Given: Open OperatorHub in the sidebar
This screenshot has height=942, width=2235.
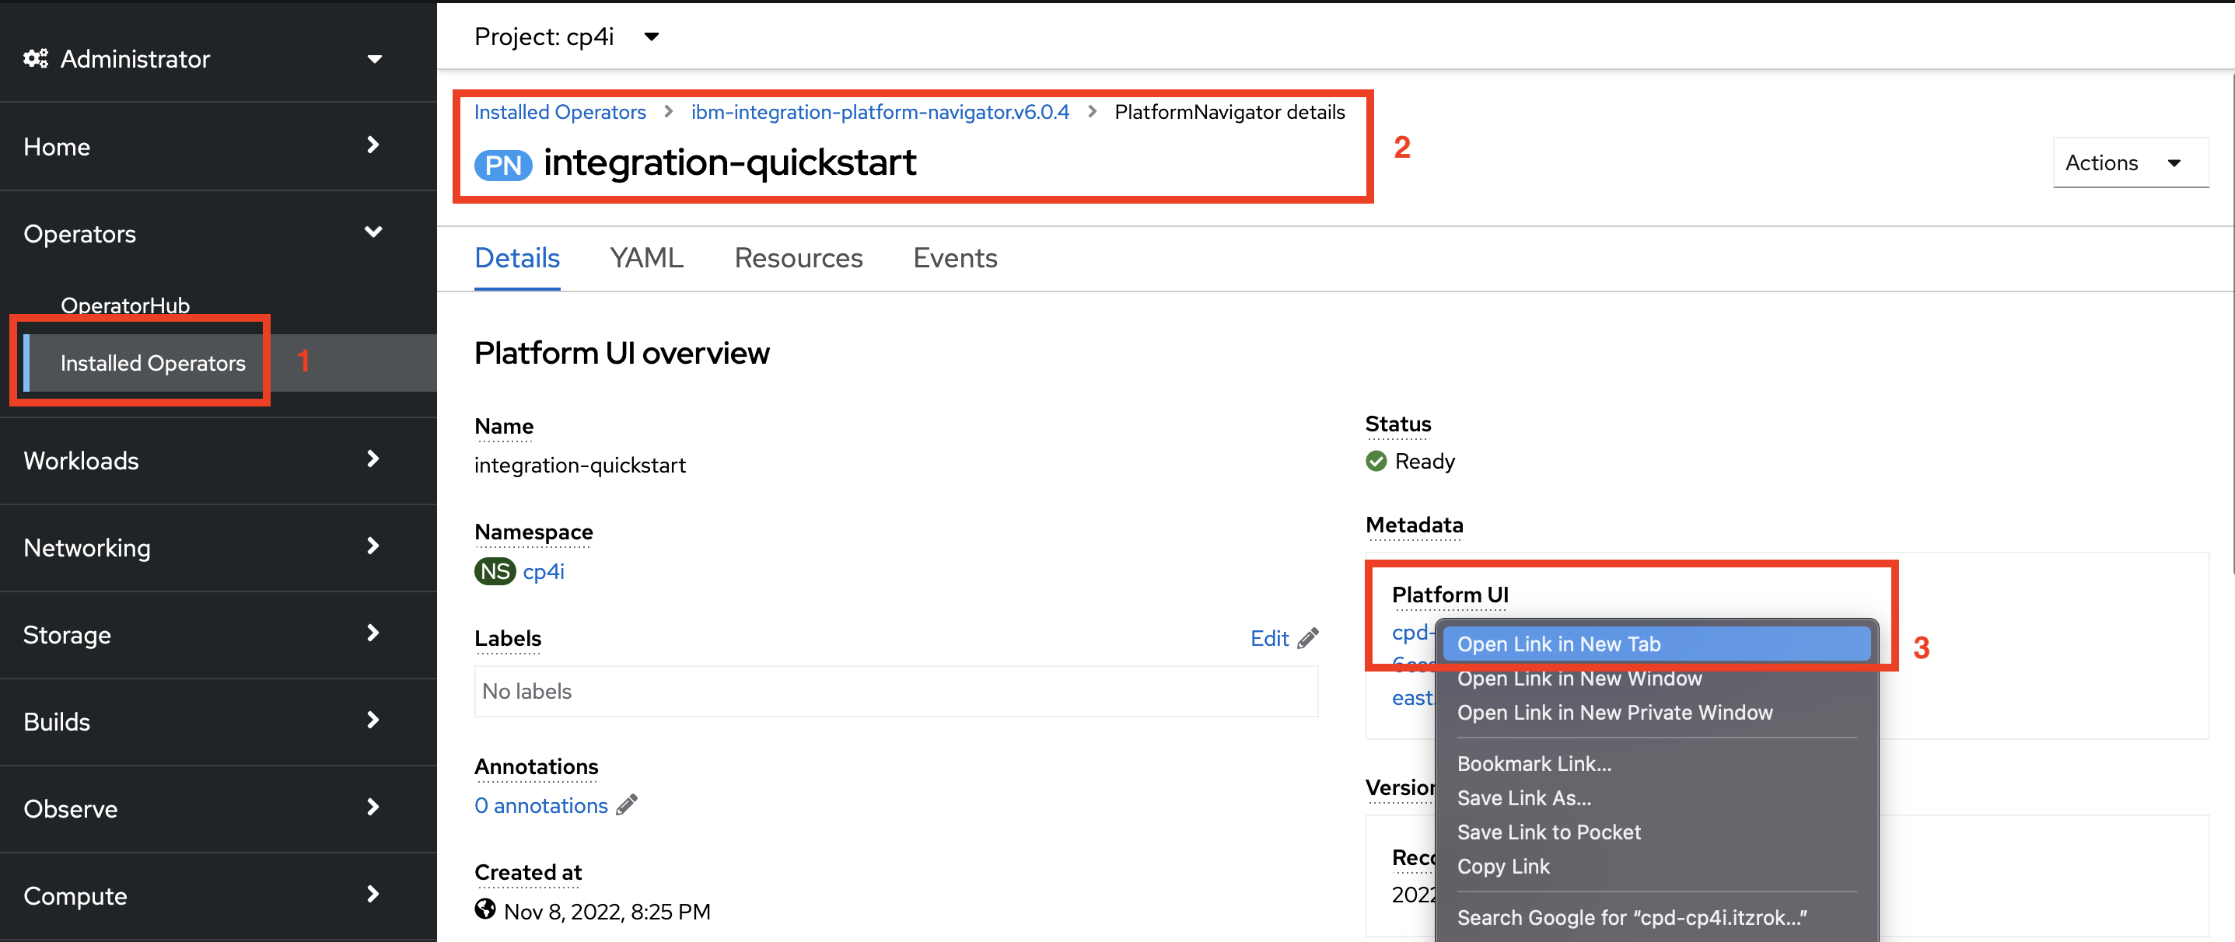Looking at the screenshot, I should pos(125,305).
